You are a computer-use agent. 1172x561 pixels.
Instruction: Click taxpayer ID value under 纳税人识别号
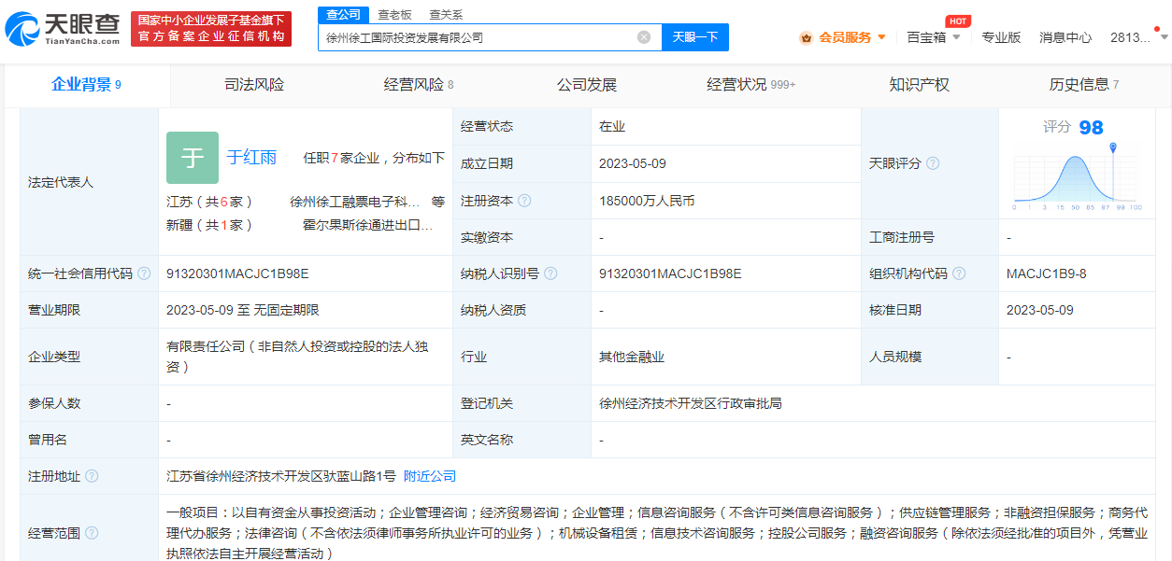pyautogui.click(x=670, y=273)
